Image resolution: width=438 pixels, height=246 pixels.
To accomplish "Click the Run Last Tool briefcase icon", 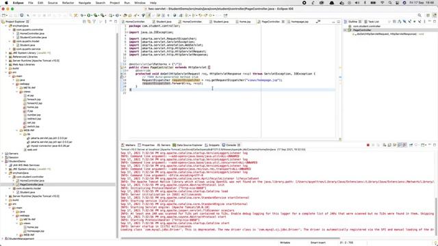I will tap(103, 15).
